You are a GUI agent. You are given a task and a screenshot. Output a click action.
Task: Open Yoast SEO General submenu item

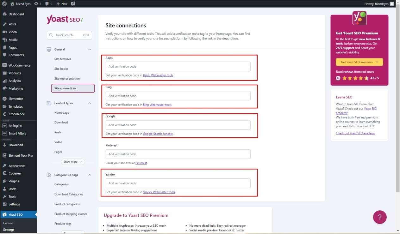pyautogui.click(x=8, y=223)
